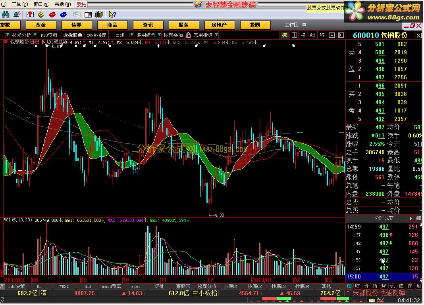Open the envelope message icon in status bar

pyautogui.click(x=372, y=300)
